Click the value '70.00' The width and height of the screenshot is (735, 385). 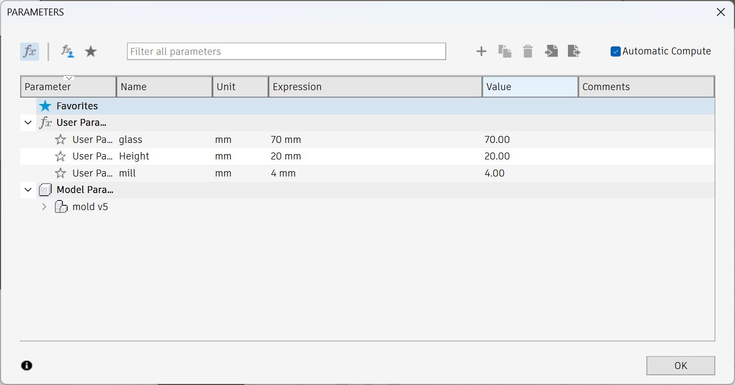pyautogui.click(x=497, y=140)
